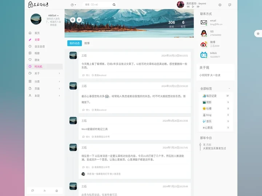Open the message icon at top right
Image resolution: width=262 pixels, height=196 pixels.
click(x=230, y=5)
